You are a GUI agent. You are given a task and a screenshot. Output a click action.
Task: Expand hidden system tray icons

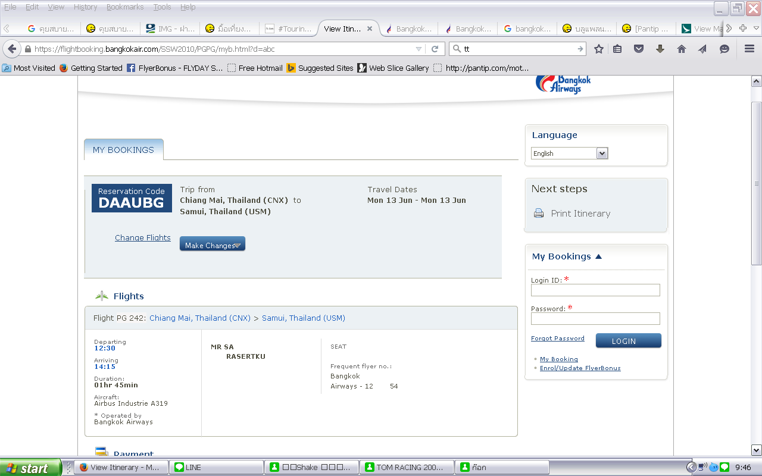click(691, 467)
